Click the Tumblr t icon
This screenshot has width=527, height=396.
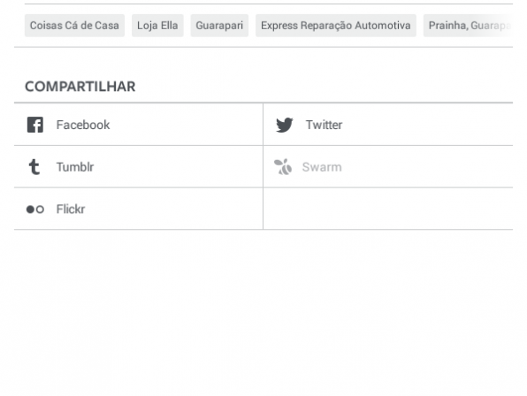click(x=34, y=167)
